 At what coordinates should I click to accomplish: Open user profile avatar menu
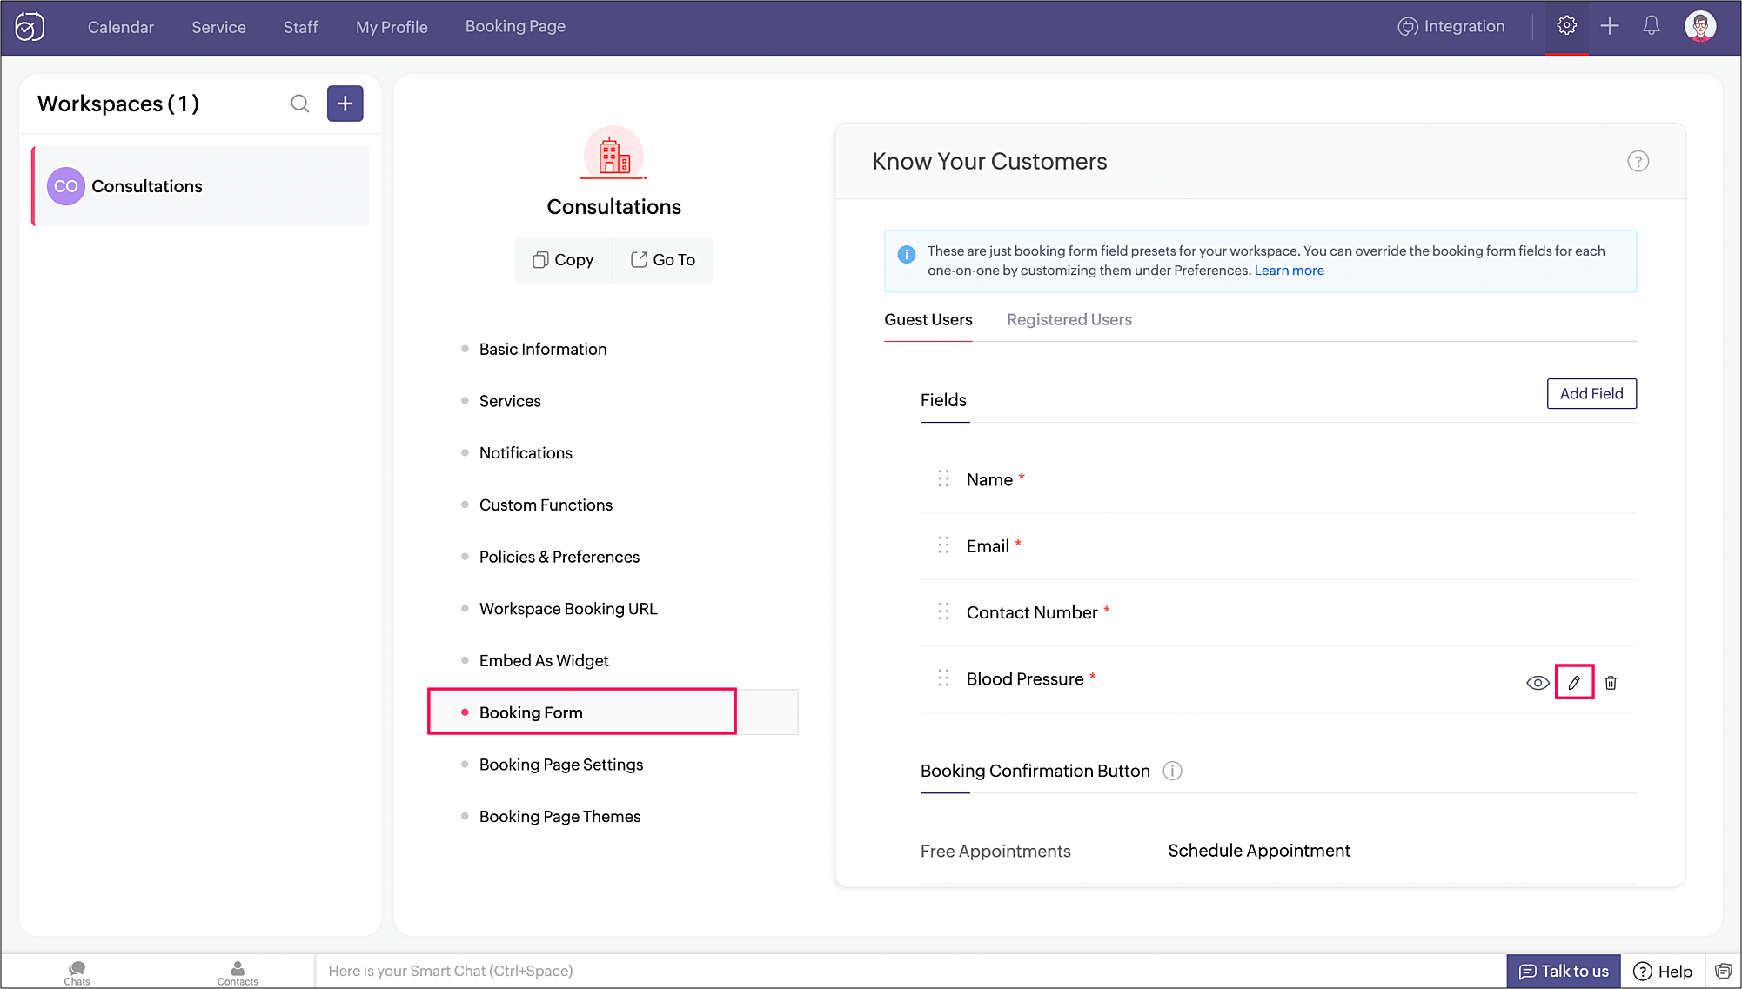click(1699, 26)
